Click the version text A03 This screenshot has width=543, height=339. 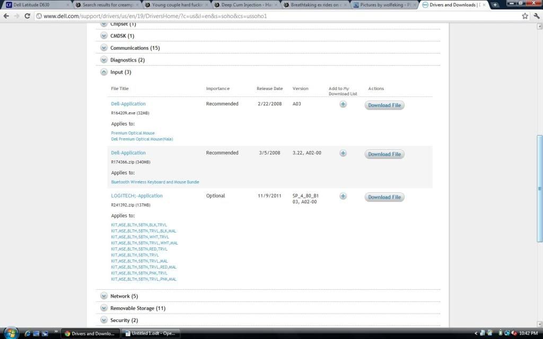[x=297, y=104]
